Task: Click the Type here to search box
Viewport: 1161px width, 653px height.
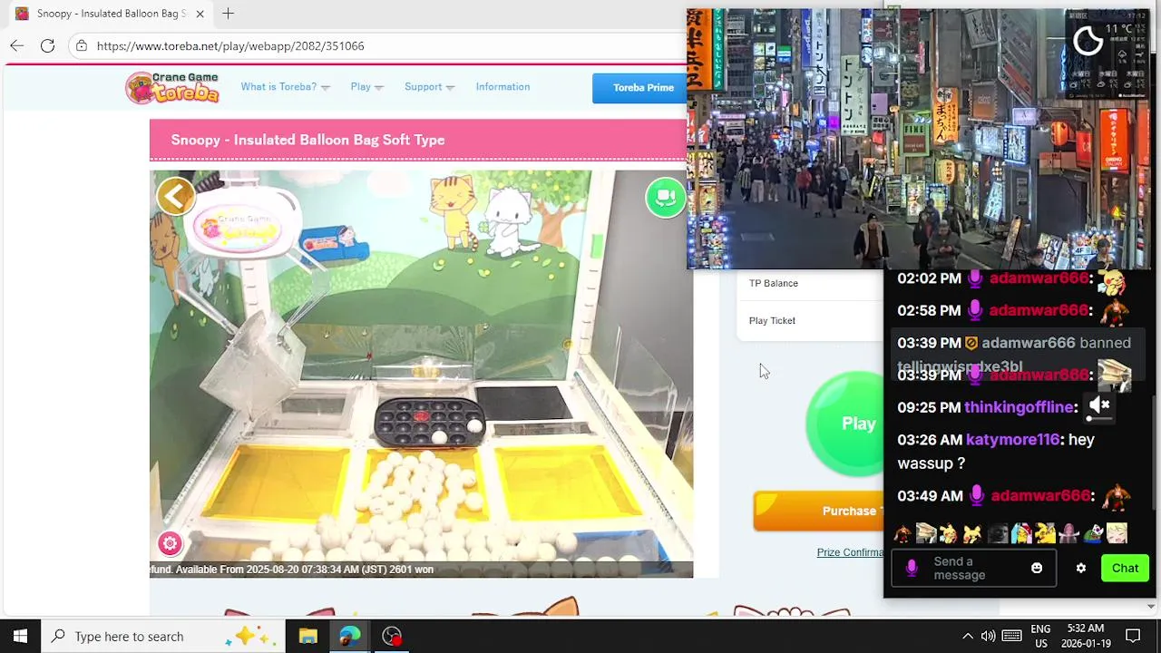Action: click(x=163, y=636)
